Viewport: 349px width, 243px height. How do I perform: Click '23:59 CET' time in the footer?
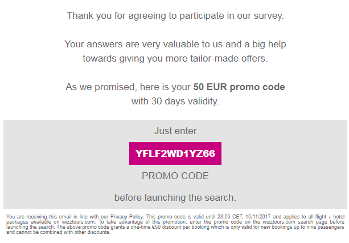coord(230,217)
